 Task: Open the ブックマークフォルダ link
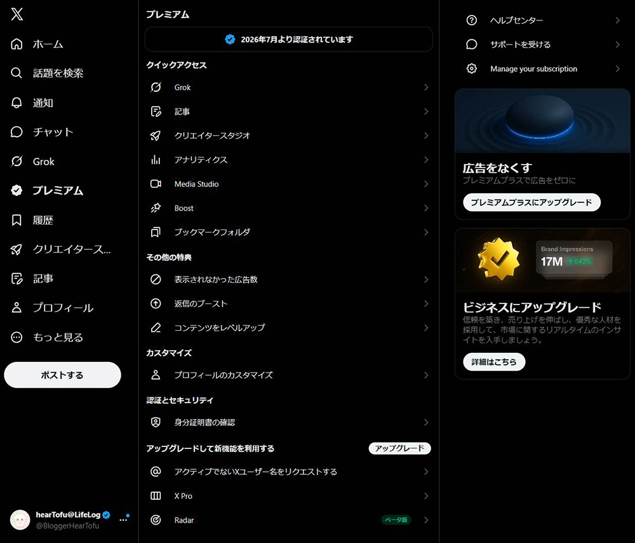point(212,232)
